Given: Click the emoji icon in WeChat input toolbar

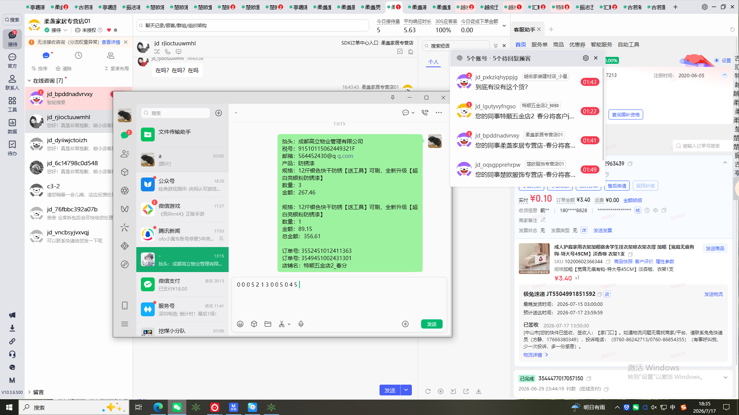Looking at the screenshot, I should pos(240,324).
